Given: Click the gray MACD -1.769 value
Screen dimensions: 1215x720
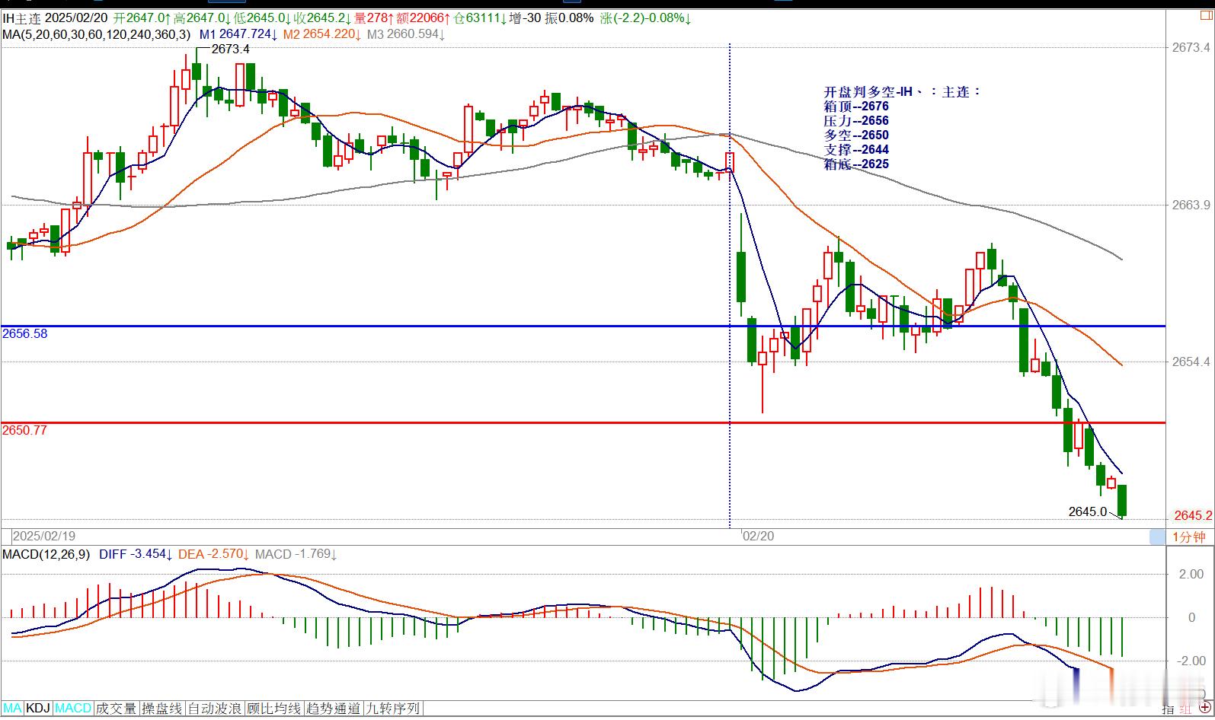Looking at the screenshot, I should (x=296, y=554).
